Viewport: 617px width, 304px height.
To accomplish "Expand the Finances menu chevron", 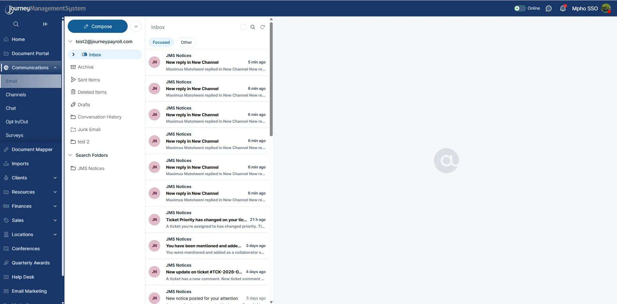I will (x=55, y=206).
